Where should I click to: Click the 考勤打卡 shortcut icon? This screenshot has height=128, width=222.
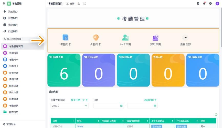point(66,38)
